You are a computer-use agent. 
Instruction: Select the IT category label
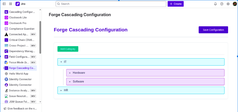pos(65,62)
